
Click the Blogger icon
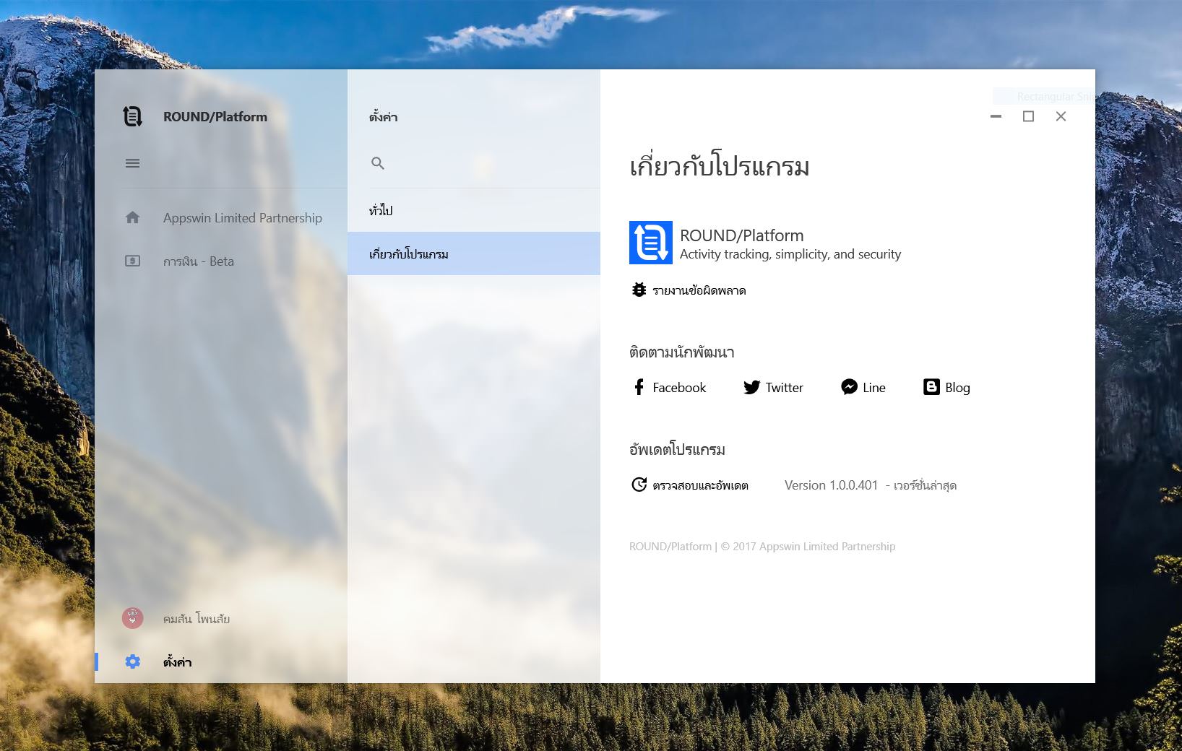click(932, 387)
